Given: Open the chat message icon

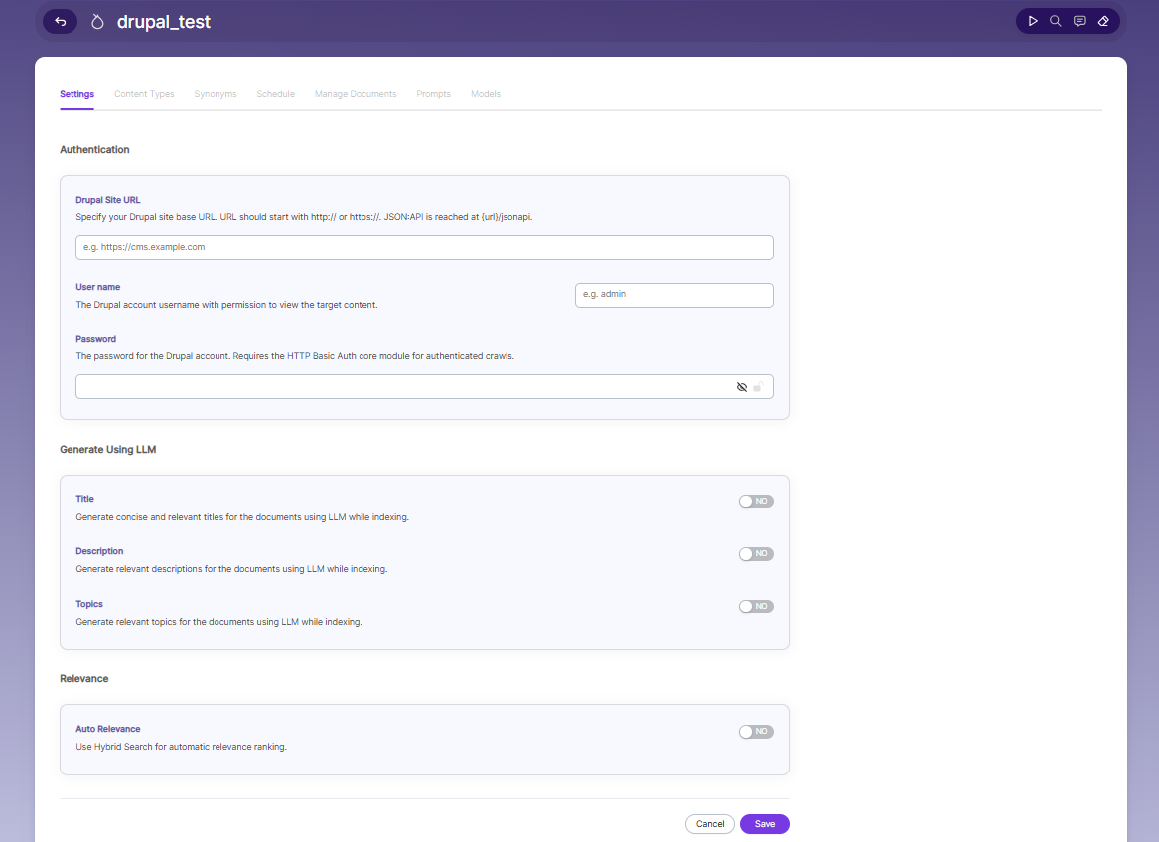Looking at the screenshot, I should pyautogui.click(x=1080, y=21).
